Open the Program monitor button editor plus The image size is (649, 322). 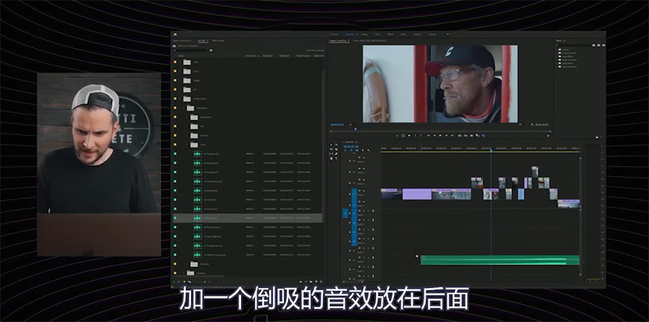(x=548, y=136)
